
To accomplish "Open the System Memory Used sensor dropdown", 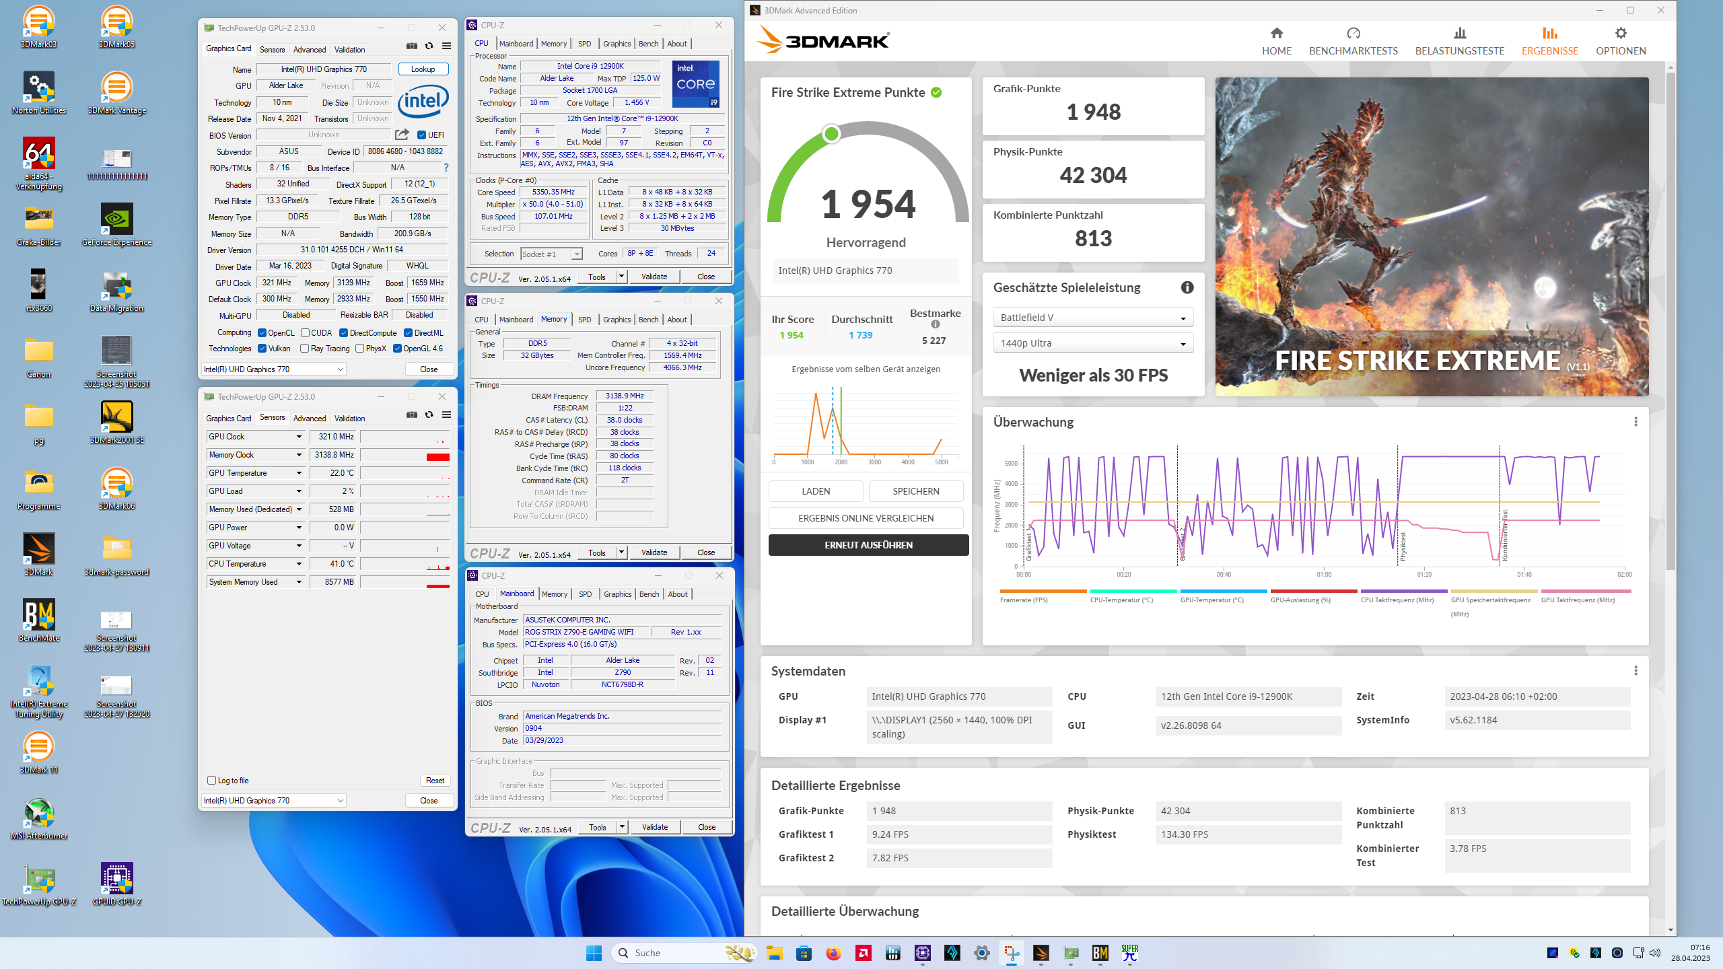I will click(x=299, y=582).
